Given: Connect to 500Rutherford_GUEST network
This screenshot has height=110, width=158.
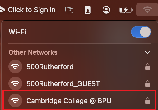Looking at the screenshot, I should [x=79, y=83].
